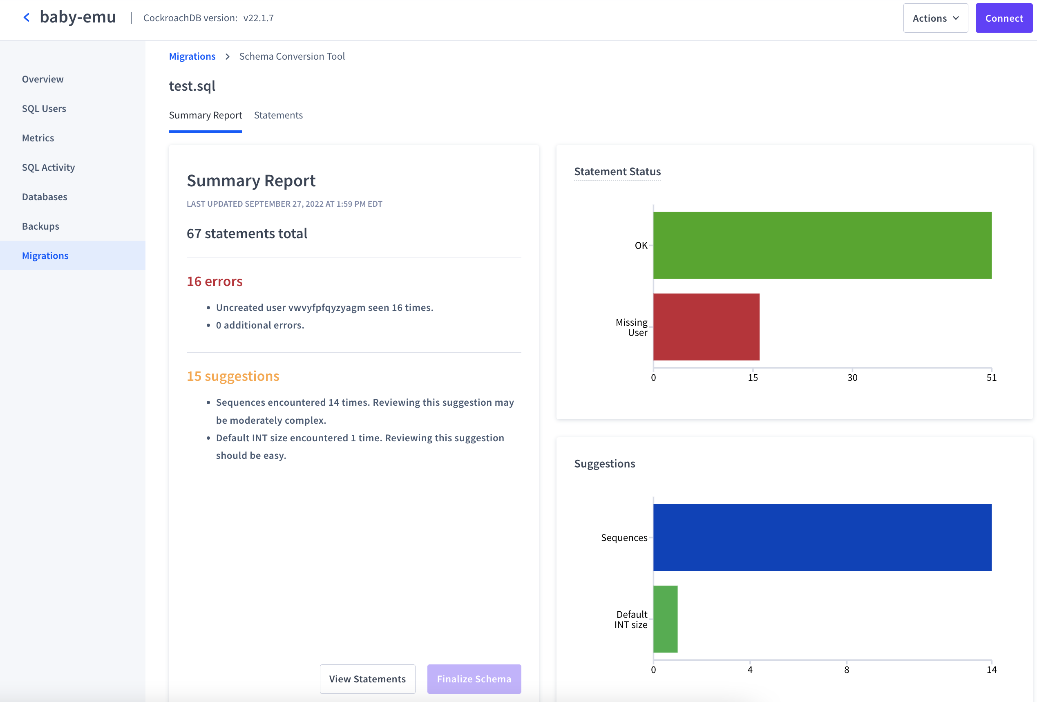Click the Migrations breadcrumb link

192,56
